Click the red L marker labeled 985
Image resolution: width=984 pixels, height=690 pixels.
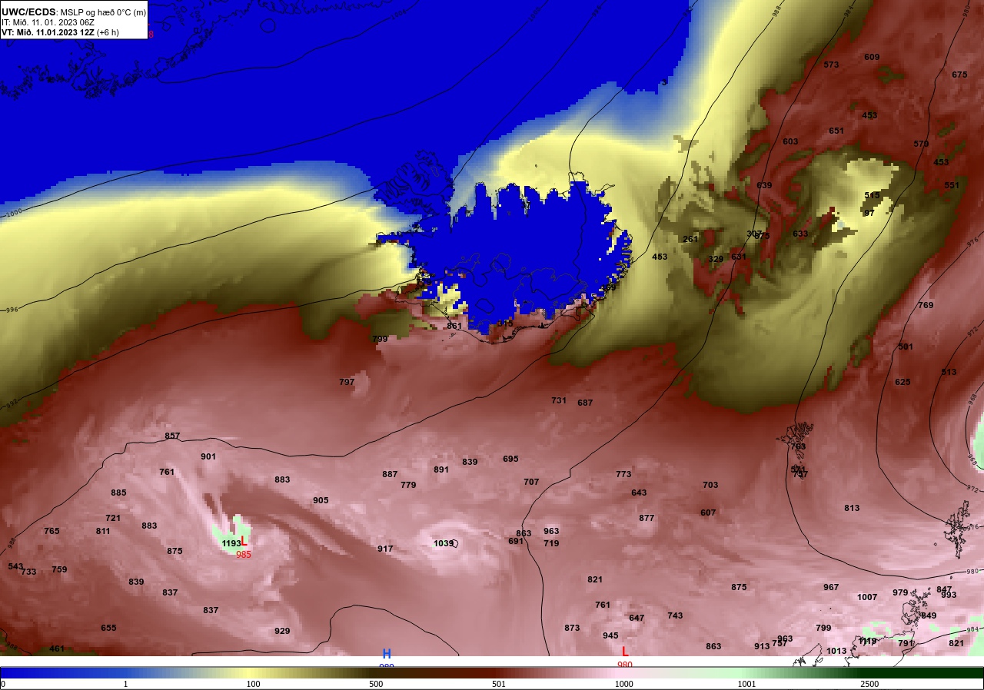click(x=244, y=542)
